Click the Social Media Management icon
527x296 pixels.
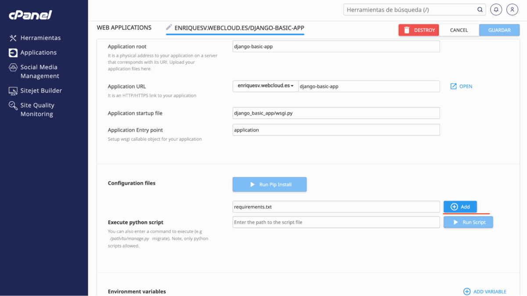pos(13,68)
